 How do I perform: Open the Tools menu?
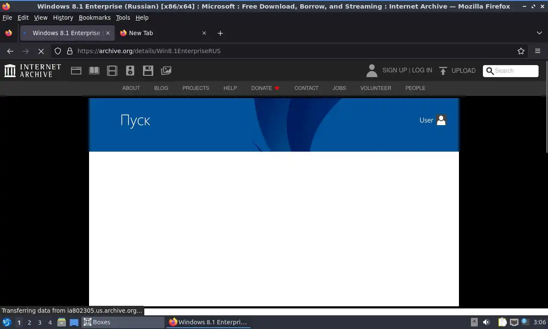click(123, 18)
